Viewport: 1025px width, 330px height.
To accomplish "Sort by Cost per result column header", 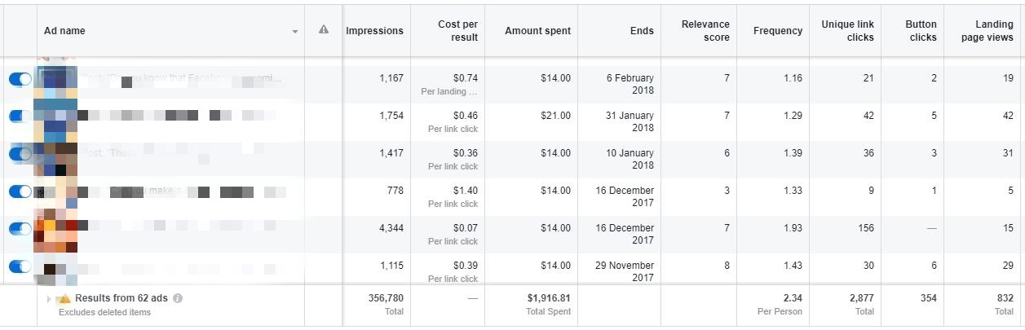I will point(457,31).
